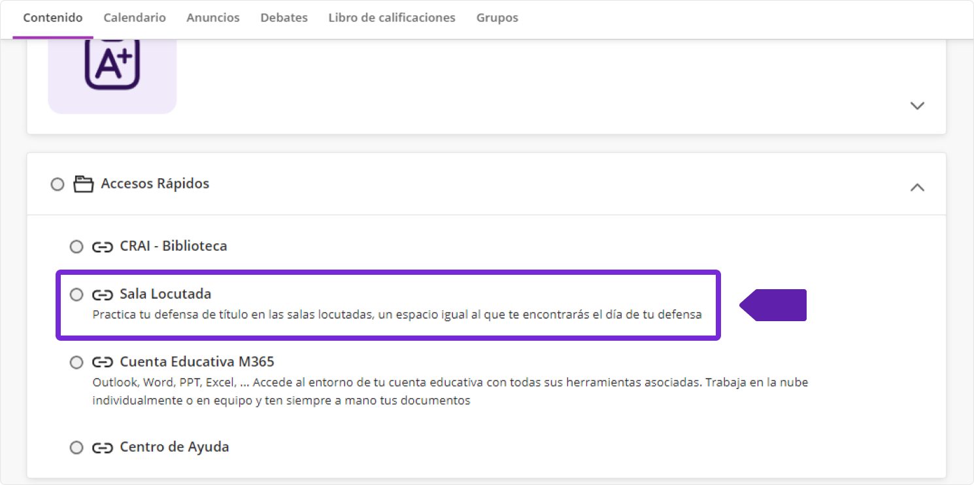Screen dimensions: 974x485
Task: Click the link icon beside Centro de Ayuda
Action: point(102,448)
